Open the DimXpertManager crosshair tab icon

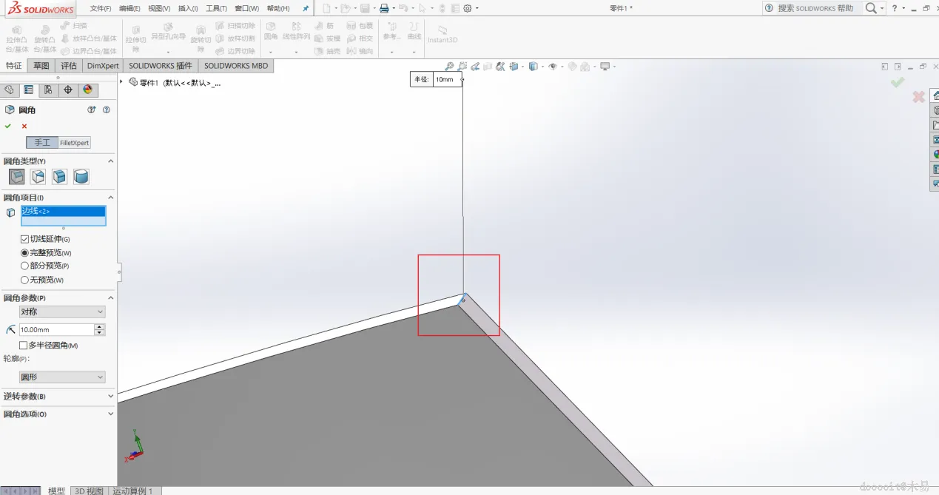click(68, 90)
